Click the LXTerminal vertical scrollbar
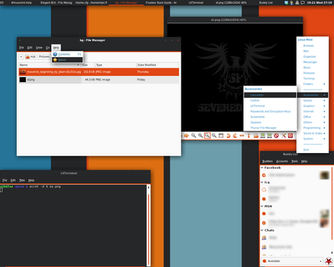 pyautogui.click(x=148, y=225)
